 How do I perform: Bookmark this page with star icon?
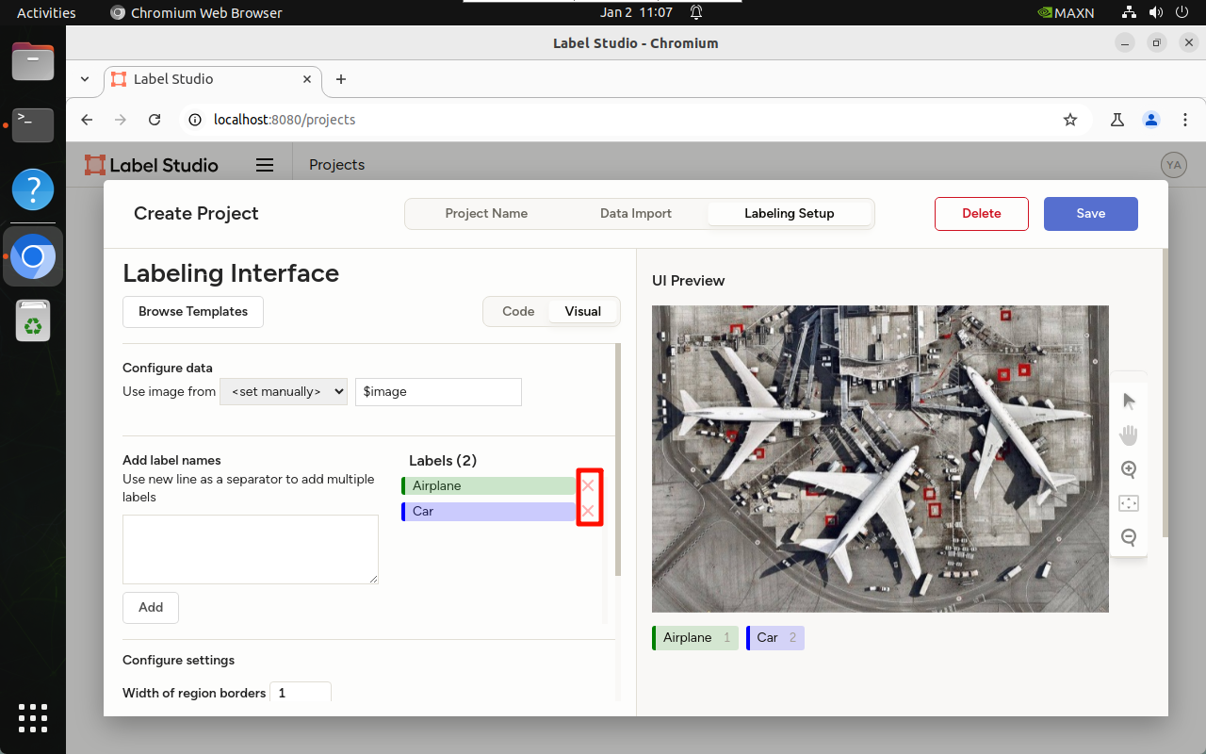coord(1069,120)
